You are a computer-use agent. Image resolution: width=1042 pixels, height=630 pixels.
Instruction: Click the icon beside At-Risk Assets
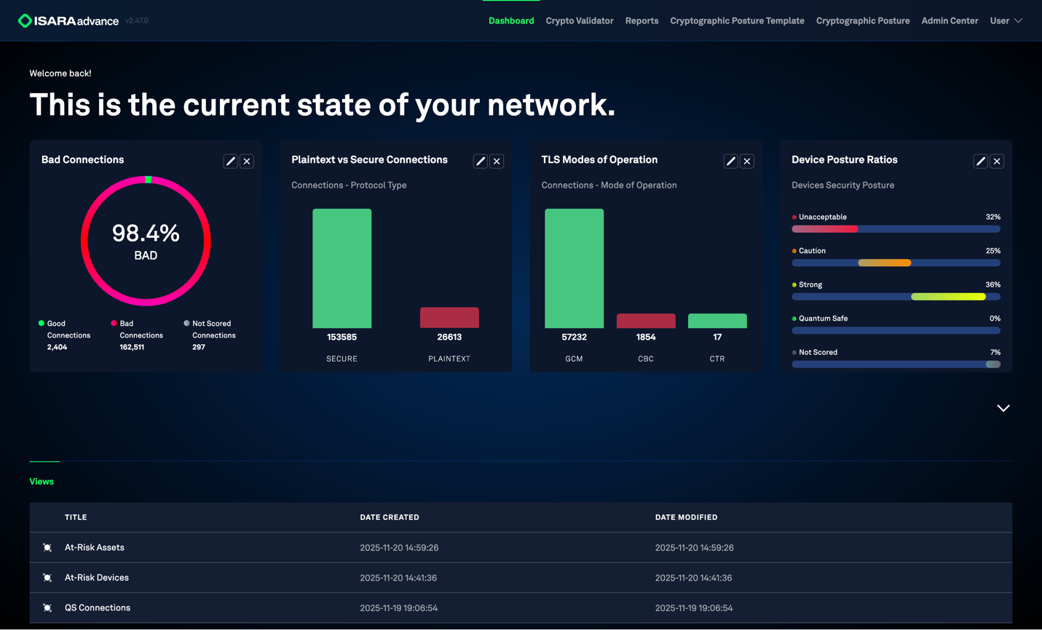(x=47, y=548)
